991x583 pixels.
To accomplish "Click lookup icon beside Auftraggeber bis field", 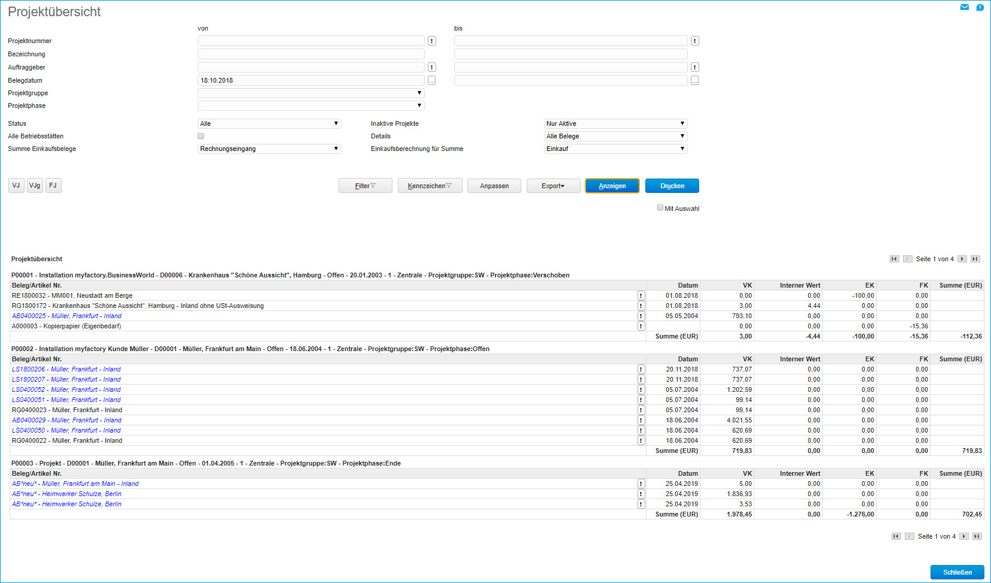I will pos(694,67).
